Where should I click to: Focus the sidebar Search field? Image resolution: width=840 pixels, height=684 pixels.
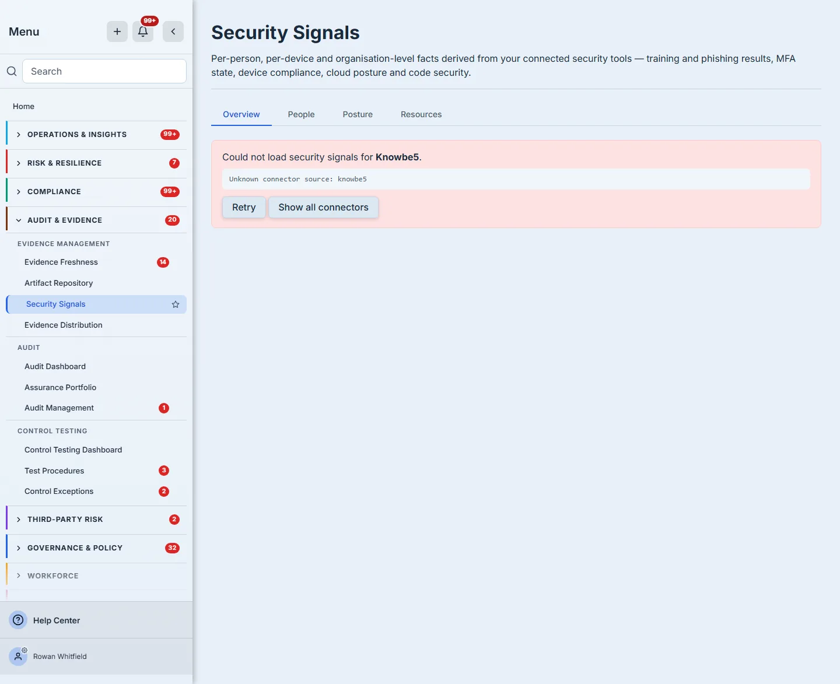[104, 71]
